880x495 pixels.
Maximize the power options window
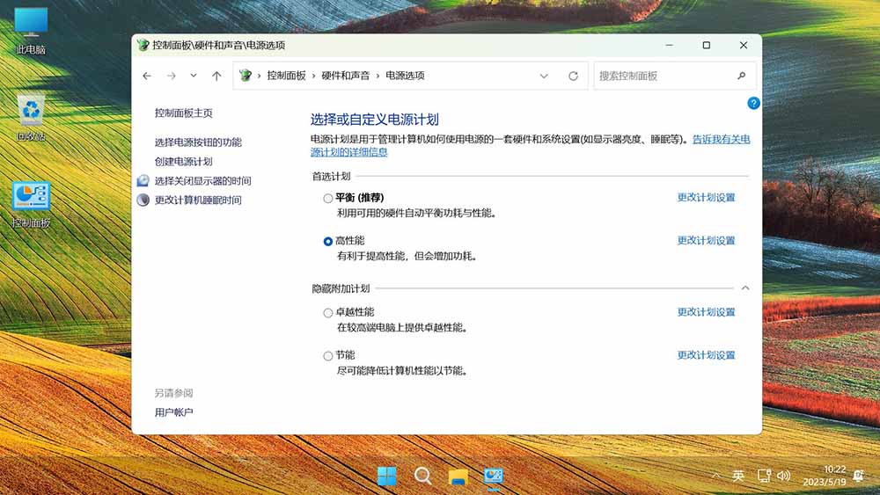point(707,46)
